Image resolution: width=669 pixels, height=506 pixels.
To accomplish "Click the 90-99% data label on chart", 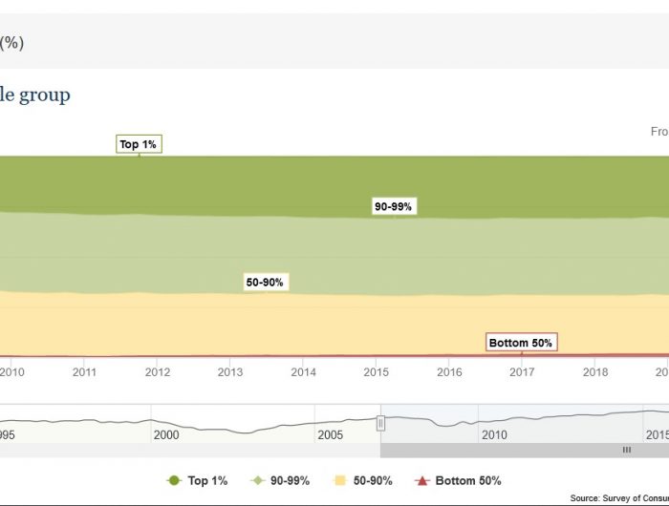I will pos(393,206).
